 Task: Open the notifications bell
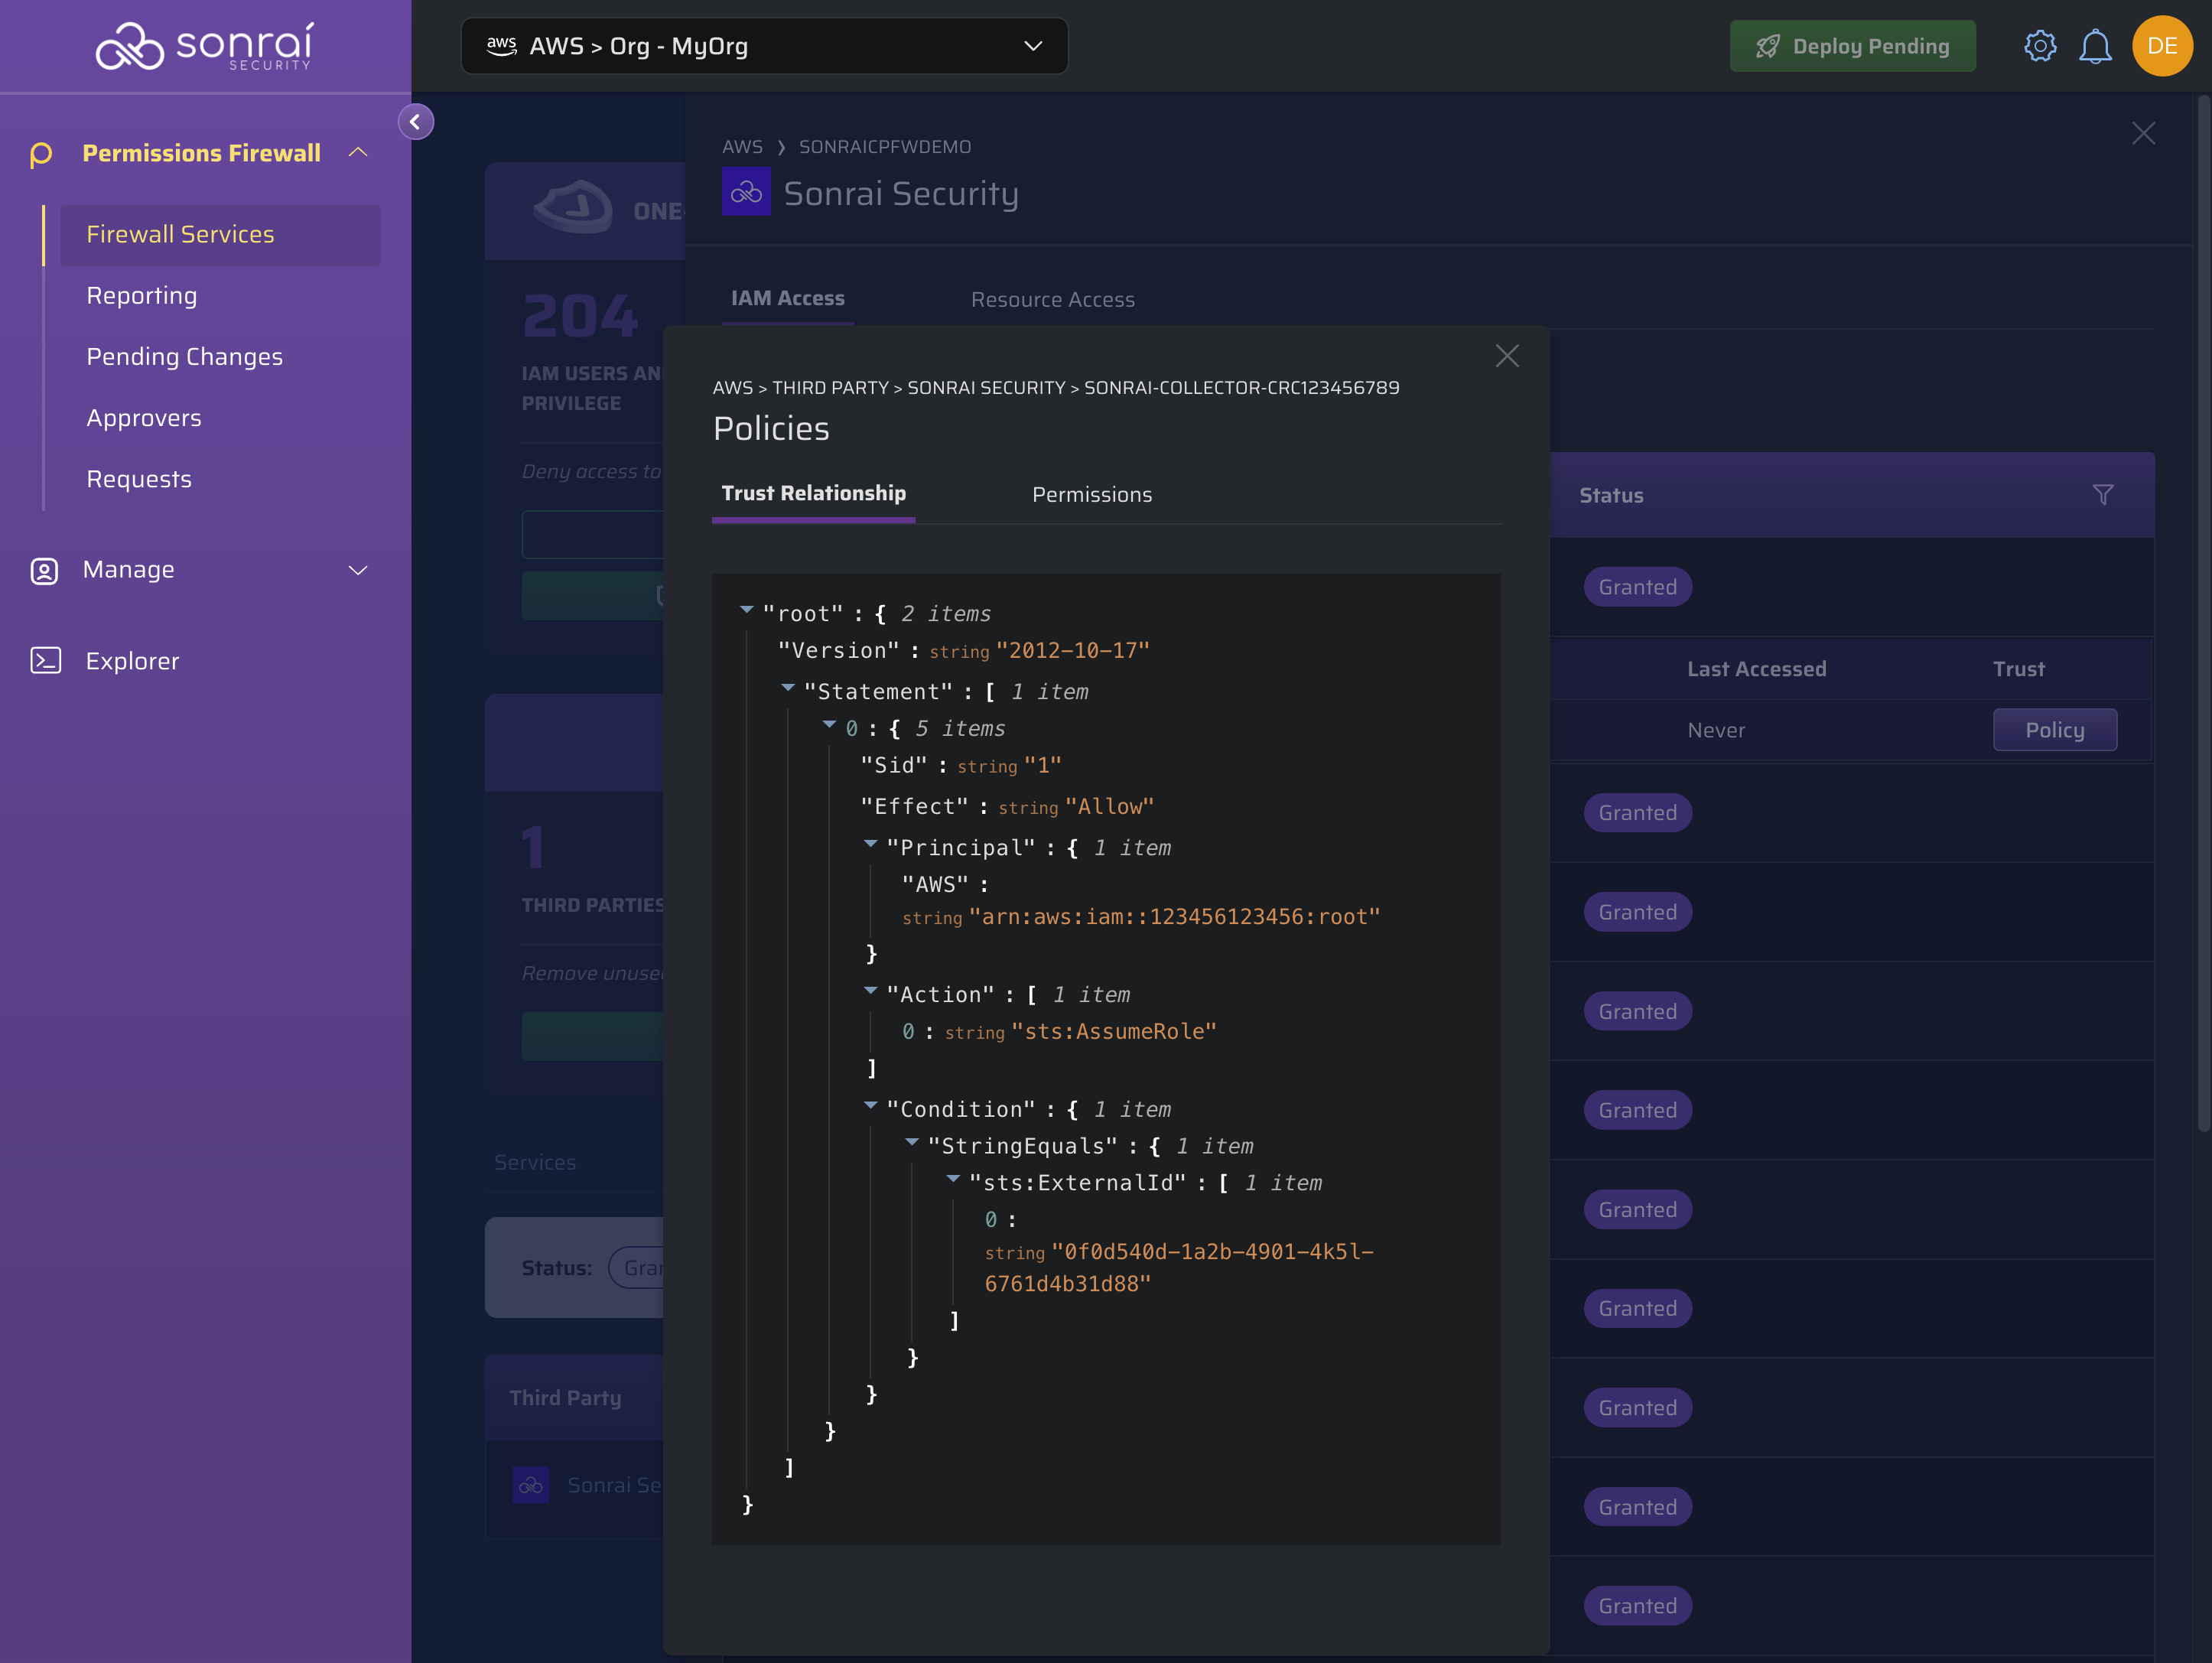pyautogui.click(x=2095, y=46)
